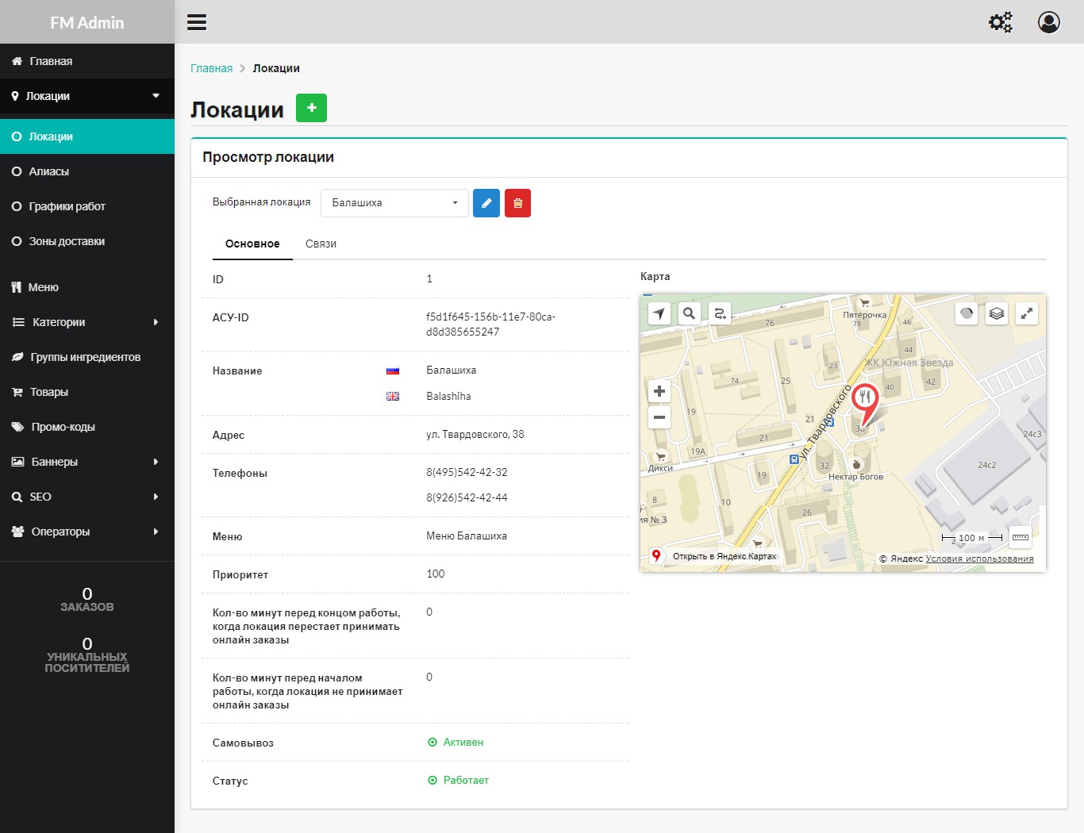This screenshot has width=1084, height=833.
Task: Zoom in on the map
Action: (x=659, y=391)
